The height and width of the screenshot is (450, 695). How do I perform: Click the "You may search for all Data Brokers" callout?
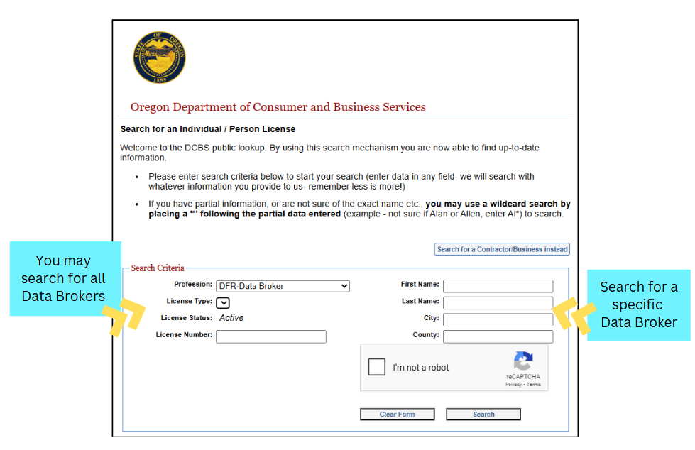pyautogui.click(x=65, y=278)
